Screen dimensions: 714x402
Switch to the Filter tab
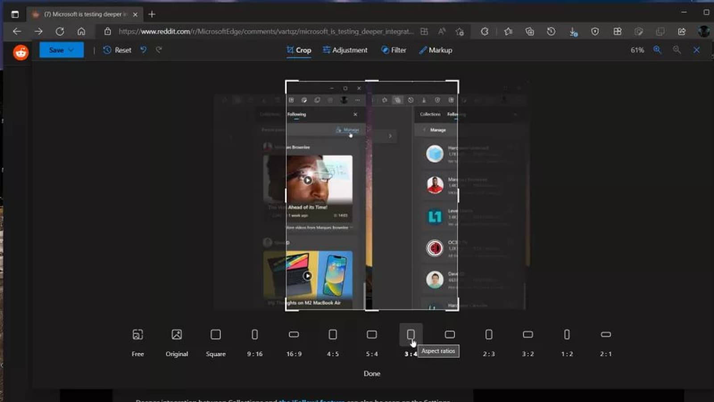point(393,50)
